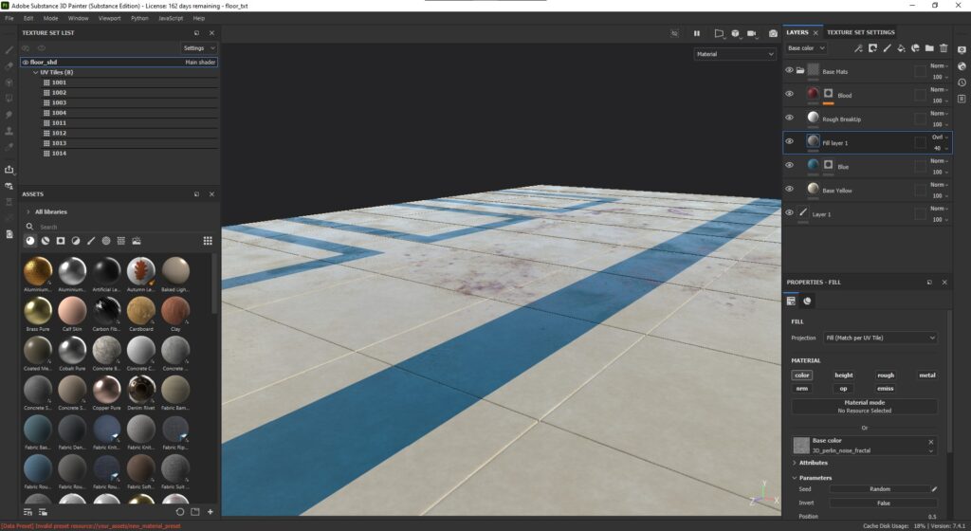Click the camera screenshot icon in viewport toolbar
The height and width of the screenshot is (531, 971).
click(773, 33)
